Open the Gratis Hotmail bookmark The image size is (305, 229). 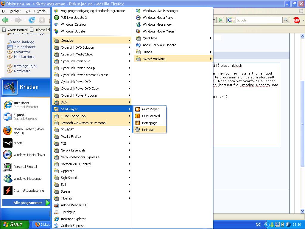pyautogui.click(x=15, y=30)
